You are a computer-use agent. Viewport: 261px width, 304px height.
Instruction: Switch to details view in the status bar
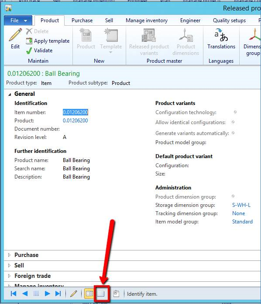[89, 294]
